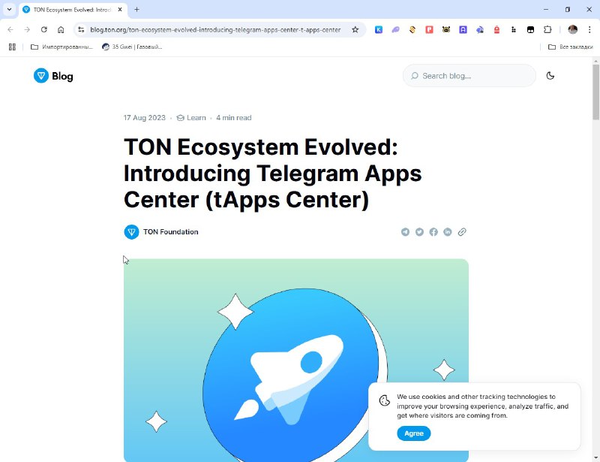Click the "4 min read" text
This screenshot has width=600, height=462.
pyautogui.click(x=234, y=118)
